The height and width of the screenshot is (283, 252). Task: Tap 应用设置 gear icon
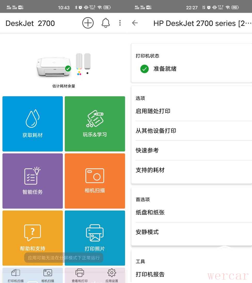click(112, 275)
